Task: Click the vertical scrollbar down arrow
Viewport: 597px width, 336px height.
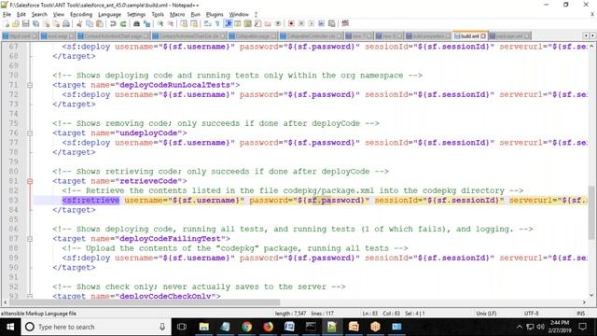Action: coord(591,295)
